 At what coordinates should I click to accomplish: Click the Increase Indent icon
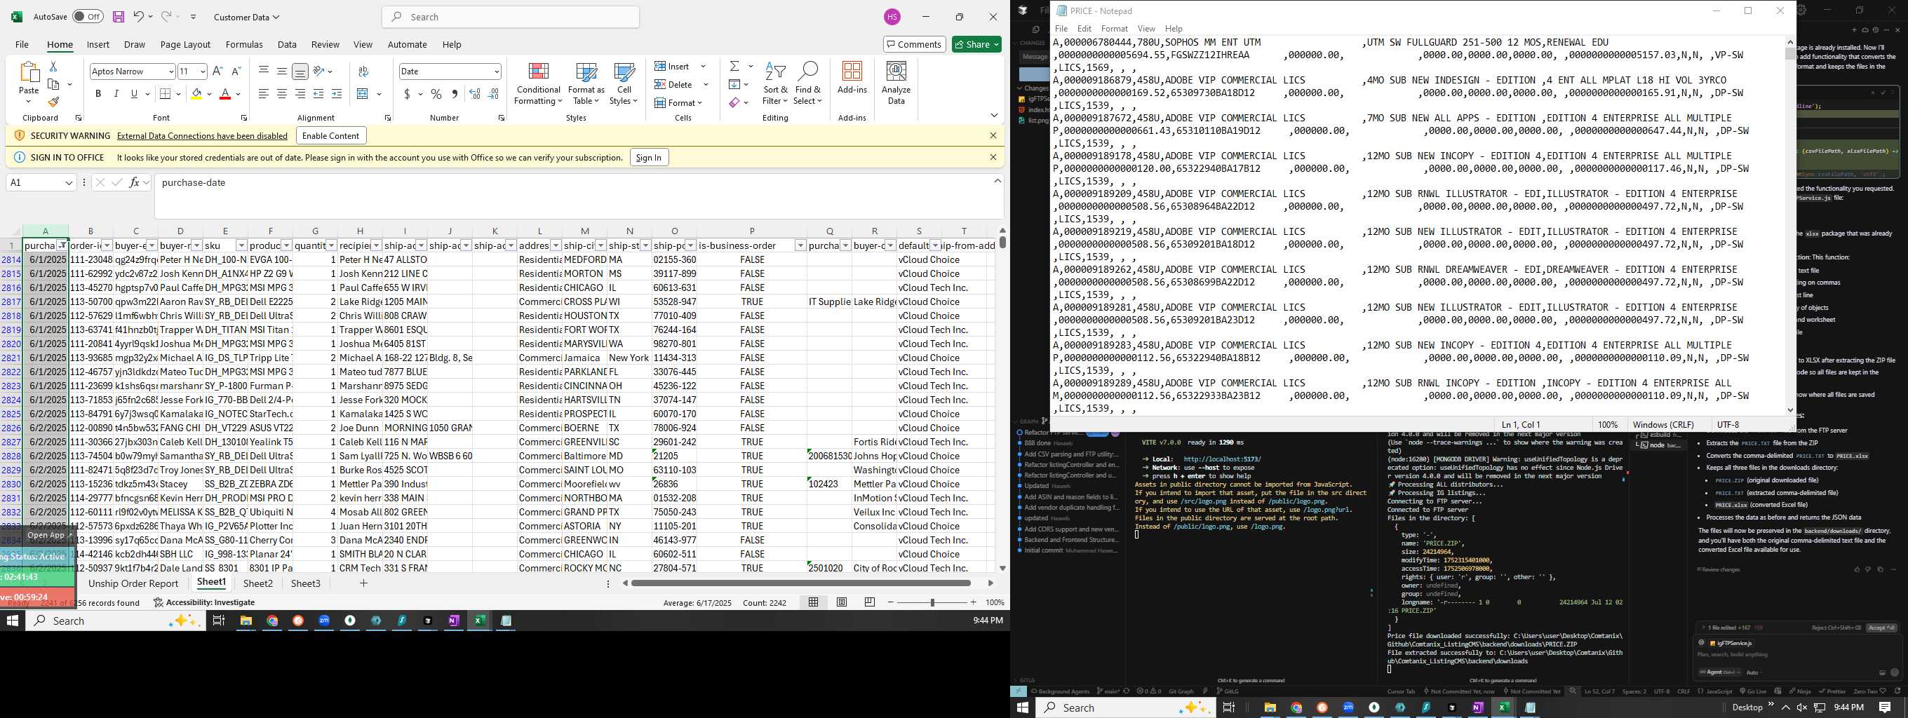336,94
